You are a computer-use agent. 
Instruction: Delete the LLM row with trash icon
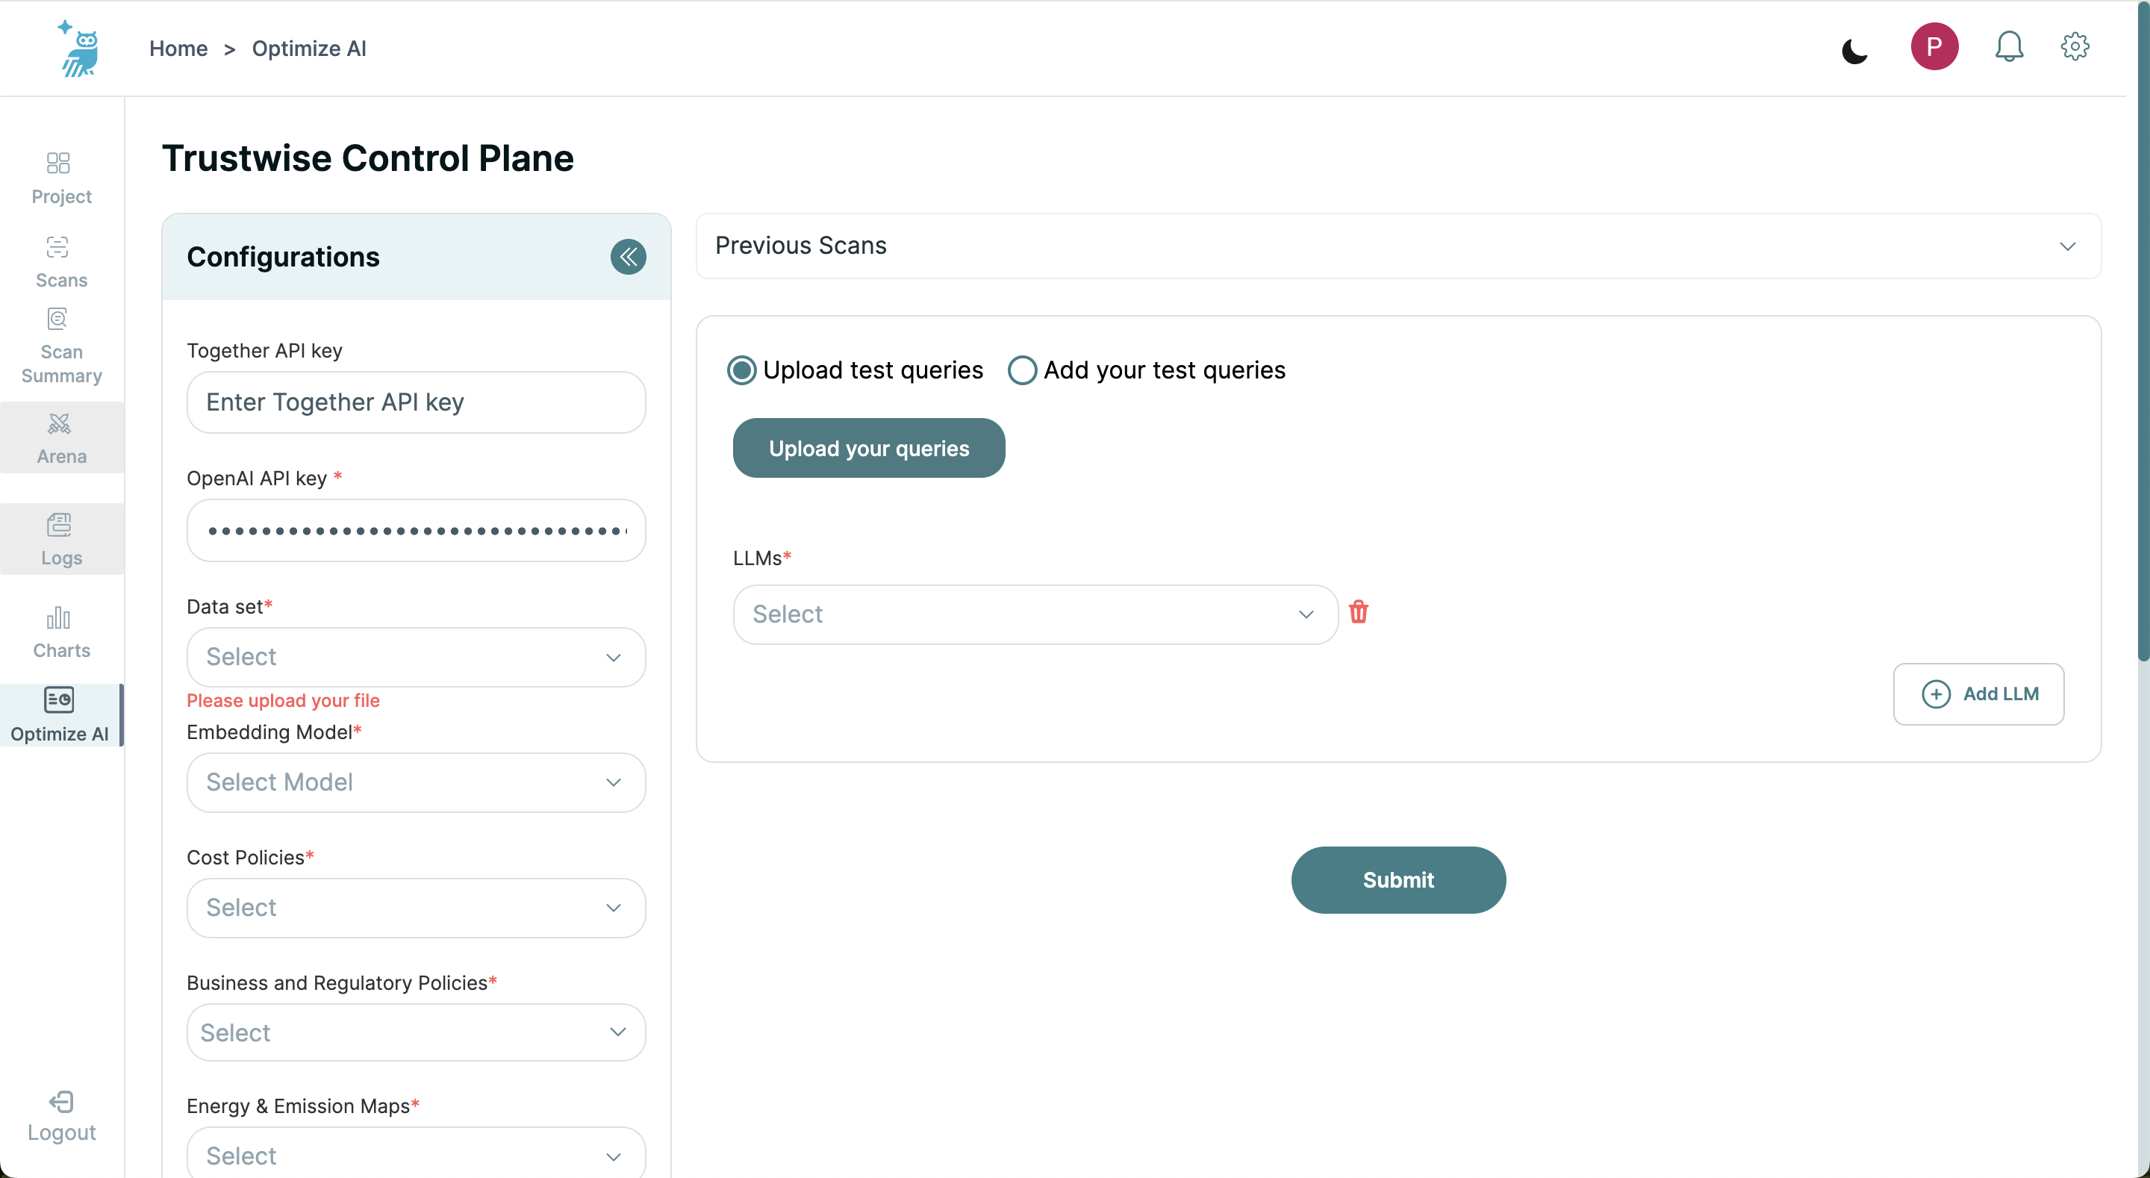tap(1358, 612)
